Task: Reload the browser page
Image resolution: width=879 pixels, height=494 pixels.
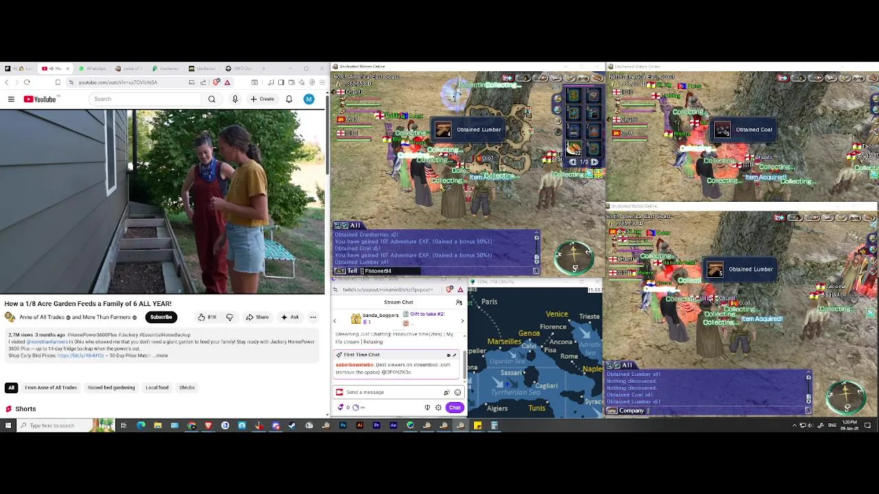Action: (x=27, y=82)
